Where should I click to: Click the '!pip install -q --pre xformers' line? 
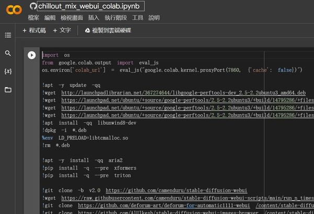89,168
